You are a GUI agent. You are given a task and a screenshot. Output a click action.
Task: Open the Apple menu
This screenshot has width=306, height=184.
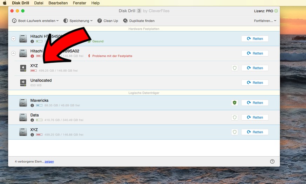[5, 3]
